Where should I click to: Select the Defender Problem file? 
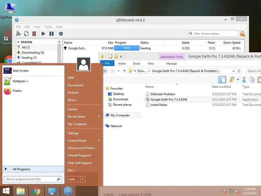(163, 94)
